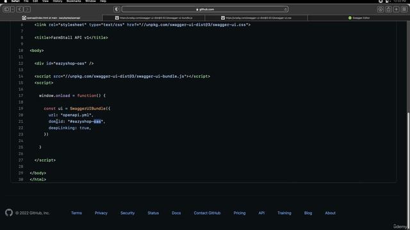Open the Privacy footer link

click(101, 213)
